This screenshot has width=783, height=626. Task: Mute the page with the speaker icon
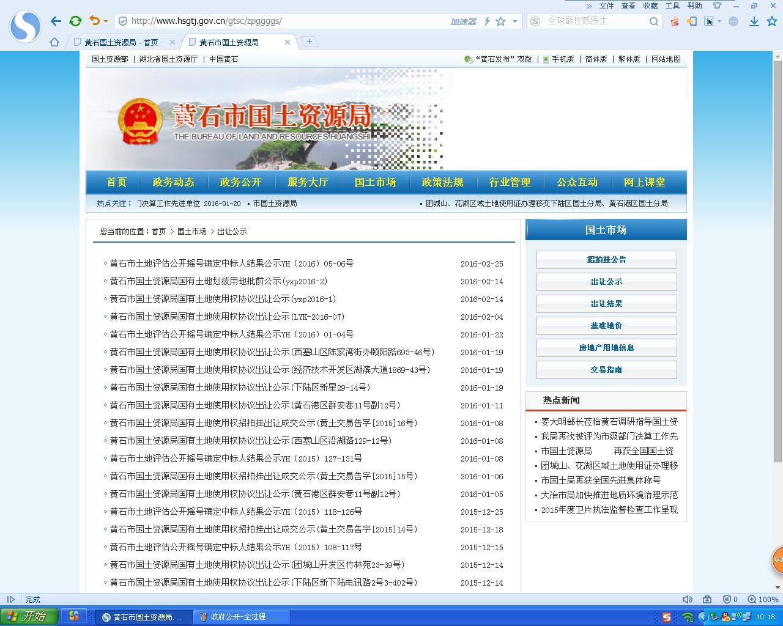click(688, 600)
